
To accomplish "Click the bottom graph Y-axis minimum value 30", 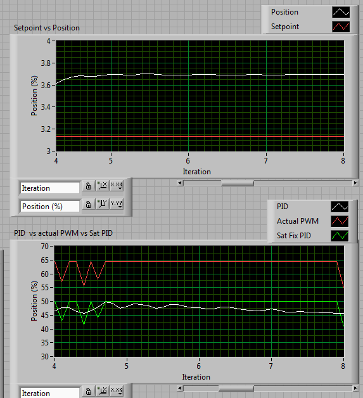I will pos(44,357).
